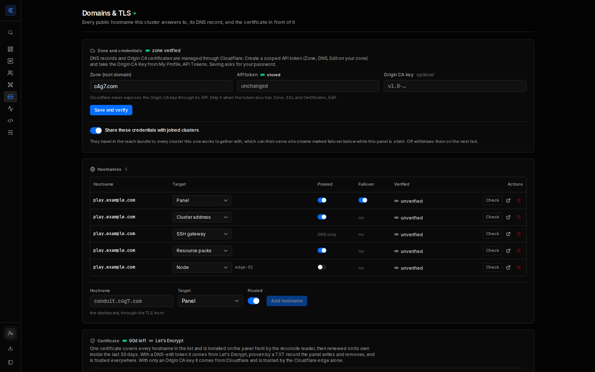595x372 pixels.
Task: Open the user settings icon in sidebar
Action: 10,333
